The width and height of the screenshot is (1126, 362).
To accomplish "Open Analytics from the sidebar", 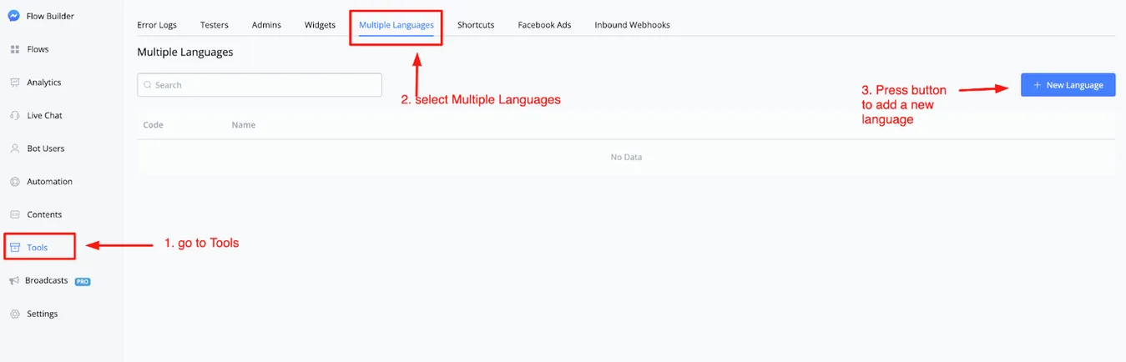I will (44, 83).
